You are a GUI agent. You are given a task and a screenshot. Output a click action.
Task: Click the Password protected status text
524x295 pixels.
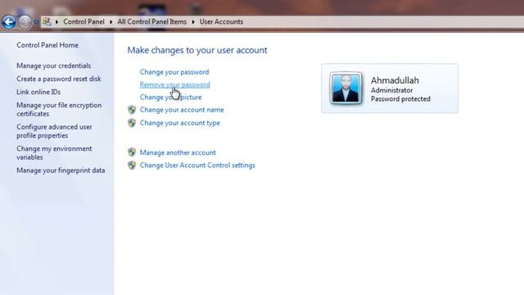coord(400,99)
